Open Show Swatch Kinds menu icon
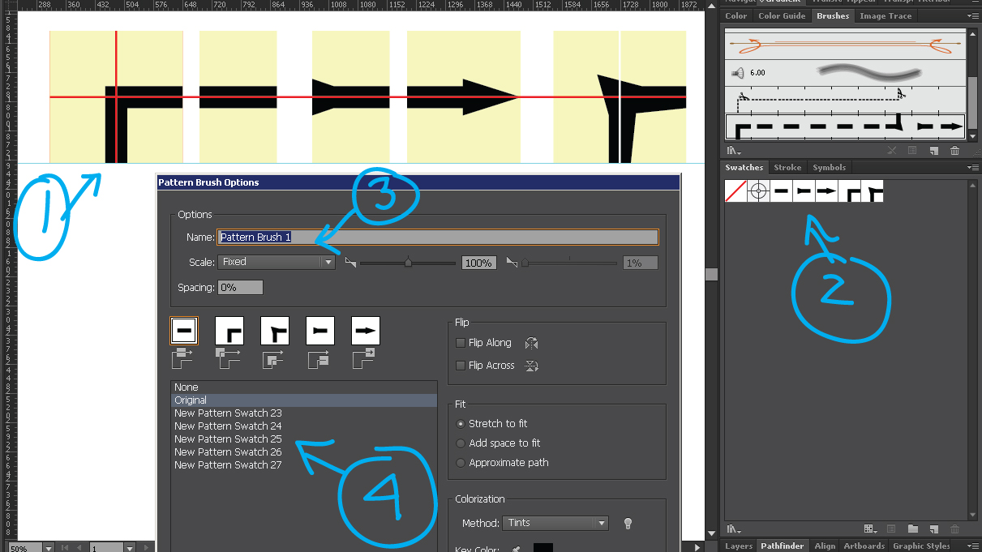The width and height of the screenshot is (982, 552). pyautogui.click(x=871, y=529)
